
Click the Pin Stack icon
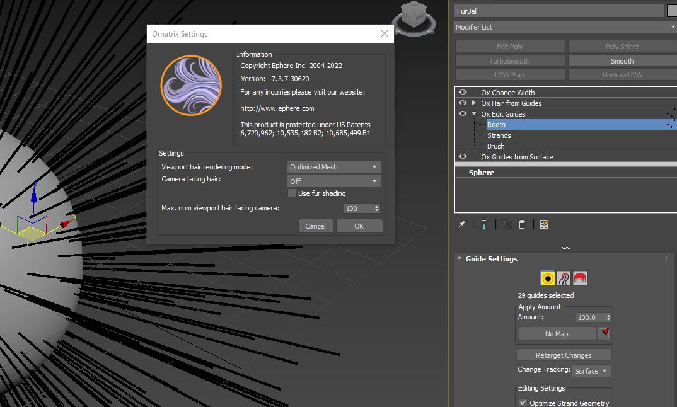click(461, 224)
